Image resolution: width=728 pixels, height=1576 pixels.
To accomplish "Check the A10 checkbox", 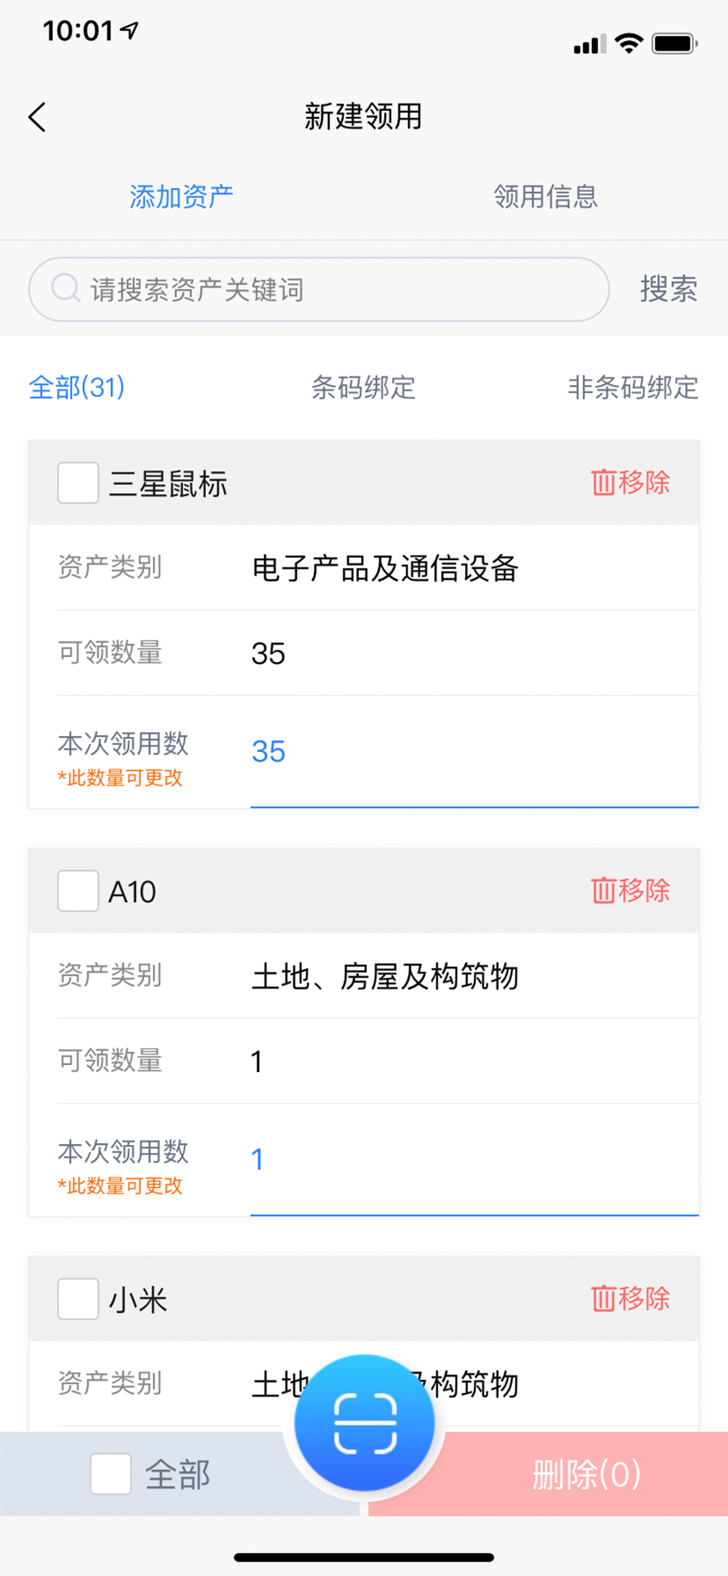I will coord(79,891).
